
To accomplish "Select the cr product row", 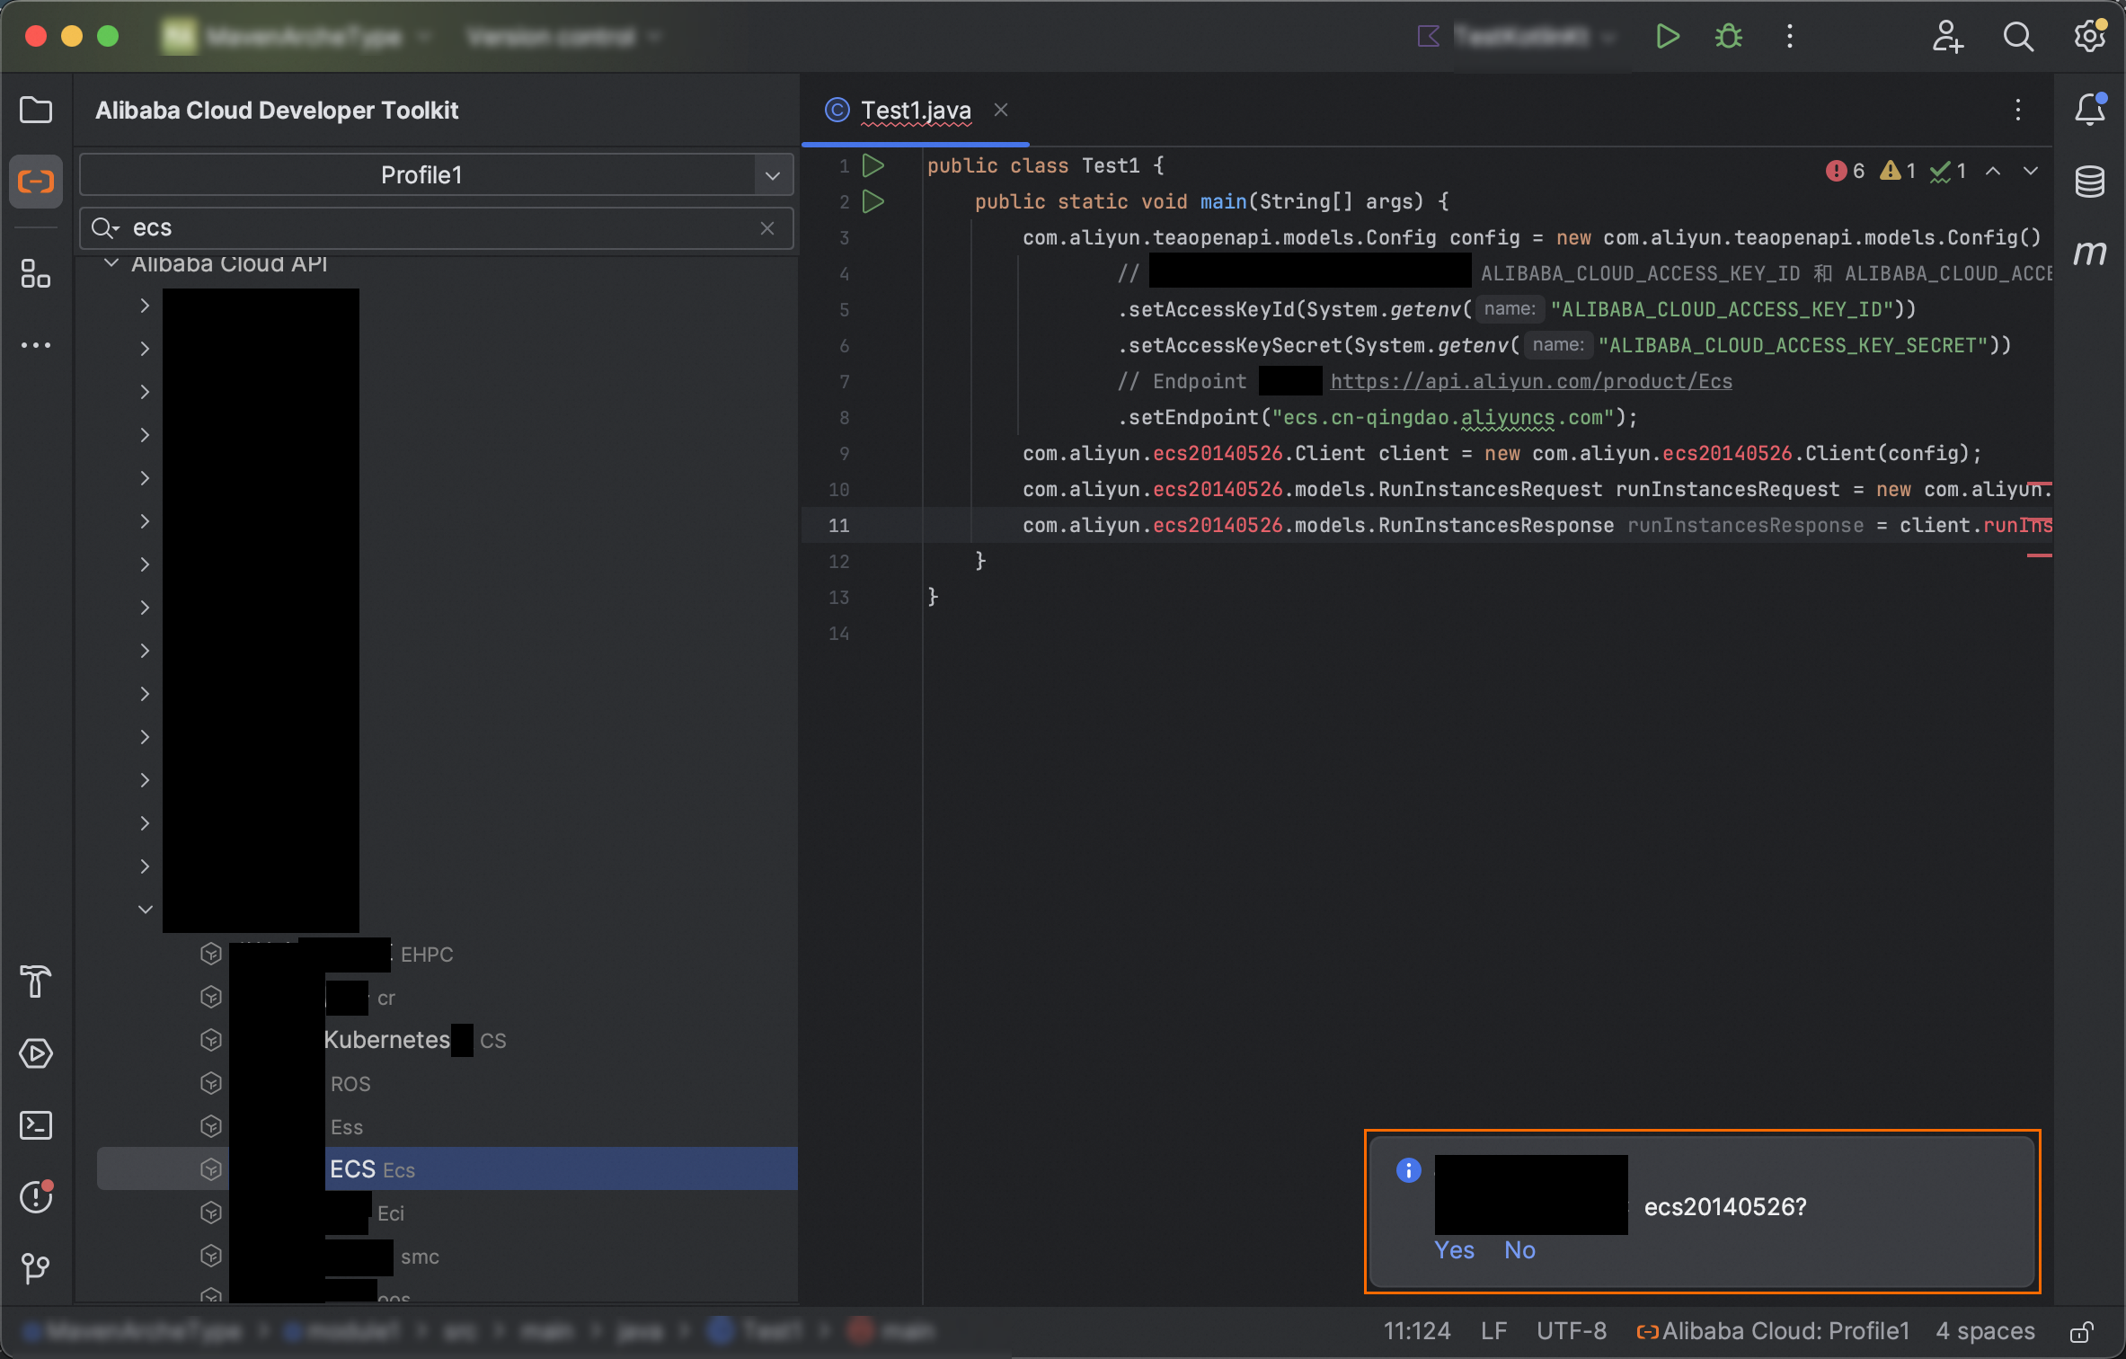I will tap(447, 998).
